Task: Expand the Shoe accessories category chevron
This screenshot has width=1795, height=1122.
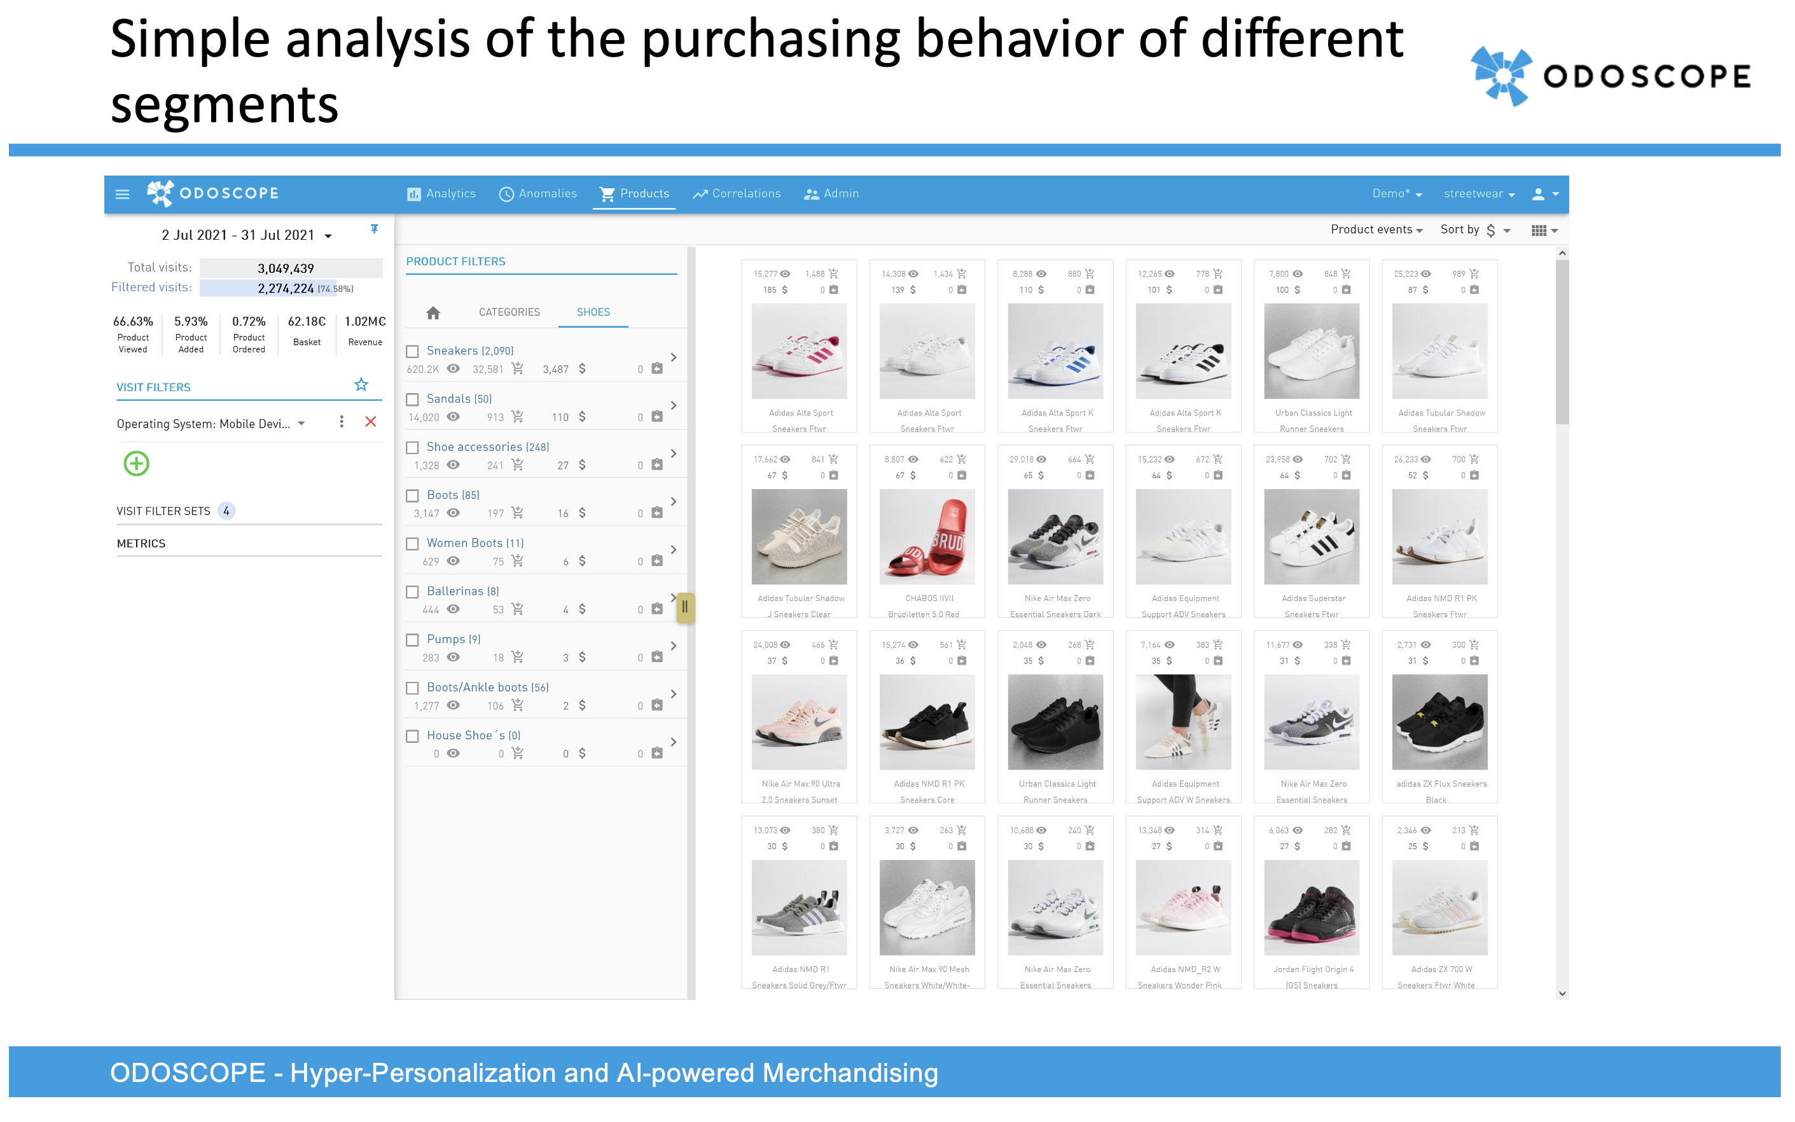Action: [673, 454]
